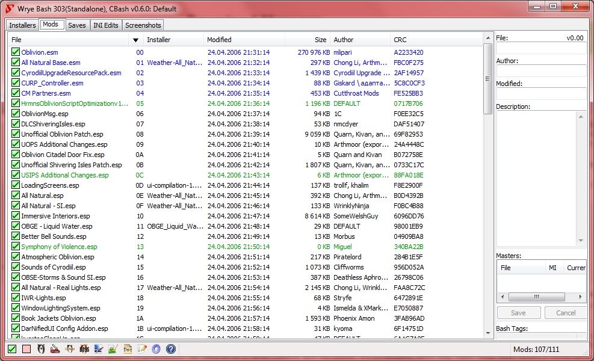Viewport: 594px width, 361px height.
Task: Switch to the Installers tab
Action: [22, 25]
